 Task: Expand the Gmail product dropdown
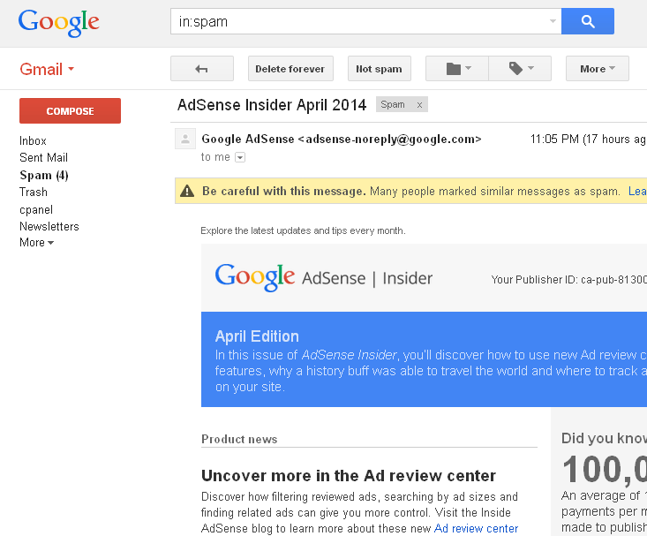(x=47, y=69)
